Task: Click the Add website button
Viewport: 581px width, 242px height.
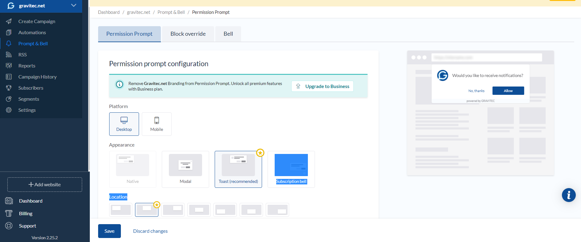Action: click(x=45, y=184)
